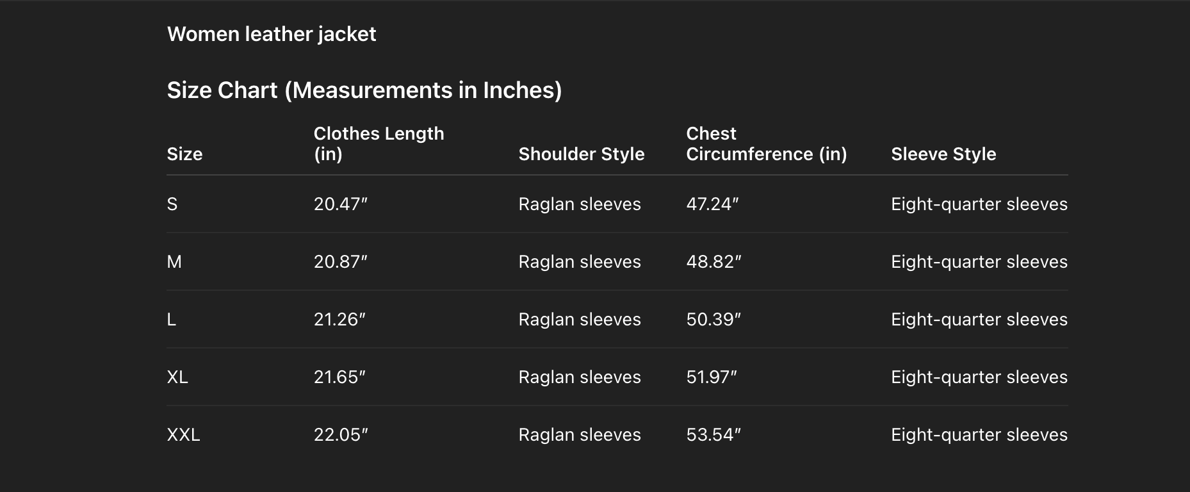Click the 22.05″ clothes length value

[x=340, y=435]
